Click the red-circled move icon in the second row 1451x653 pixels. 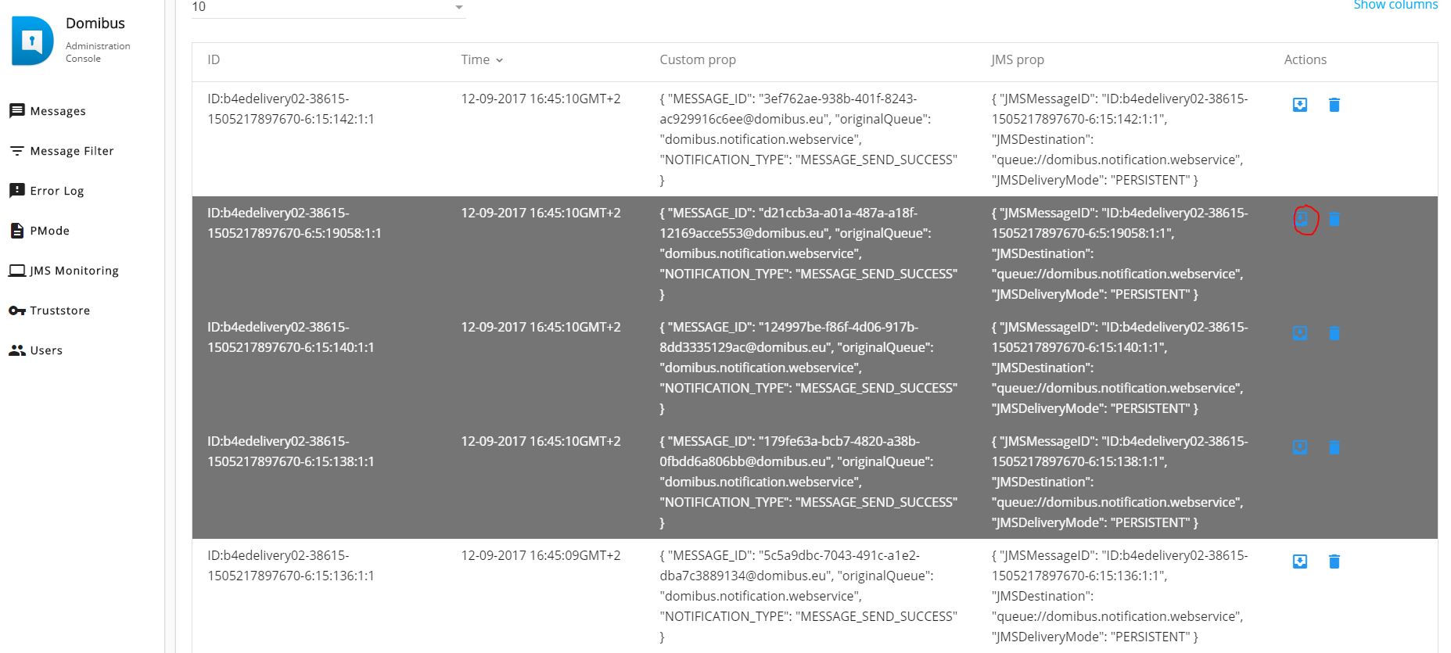[1302, 219]
